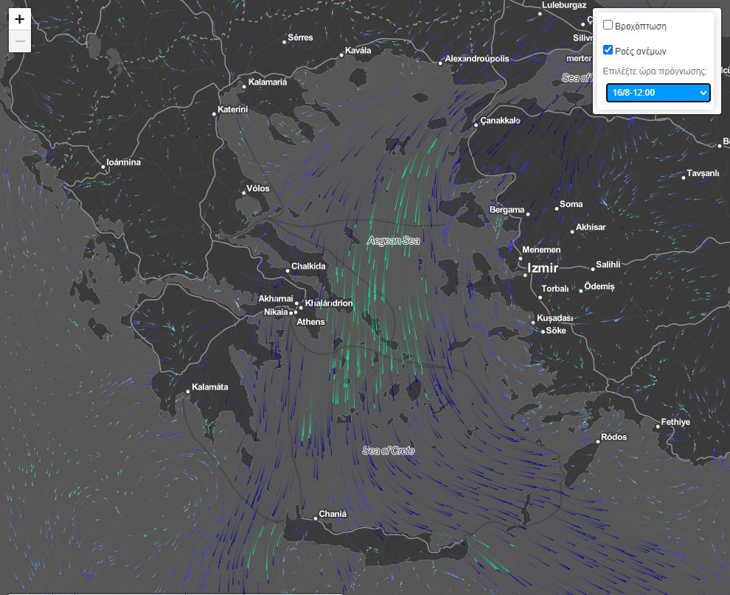This screenshot has width=730, height=595.
Task: Open the 16/8-12:00 forecast time dropdown
Action: 658,93
